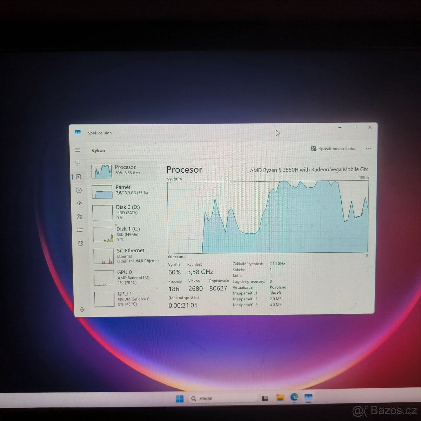
Task: Click the 'Správce úloh' window title
Action: point(100,133)
